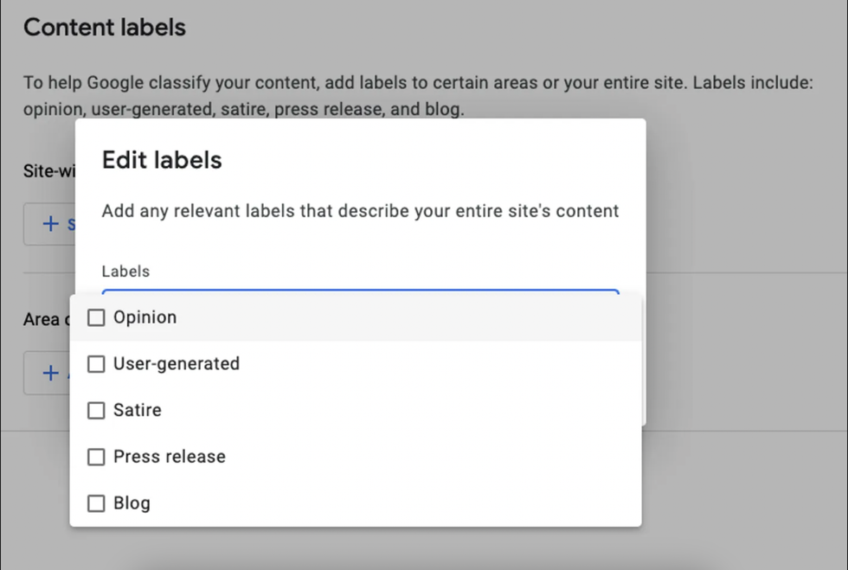
Task: Check the Opinion checkbox
Action: point(96,317)
